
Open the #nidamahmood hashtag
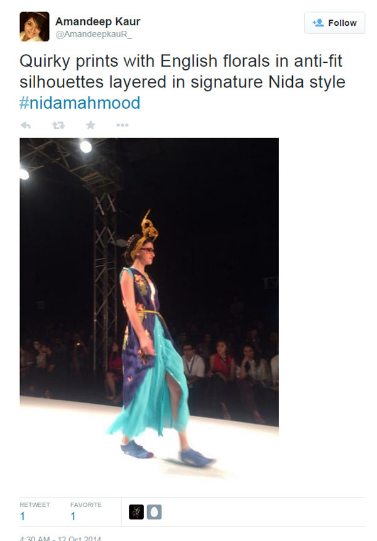80,103
